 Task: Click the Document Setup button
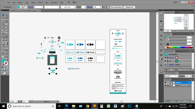click(116, 7)
